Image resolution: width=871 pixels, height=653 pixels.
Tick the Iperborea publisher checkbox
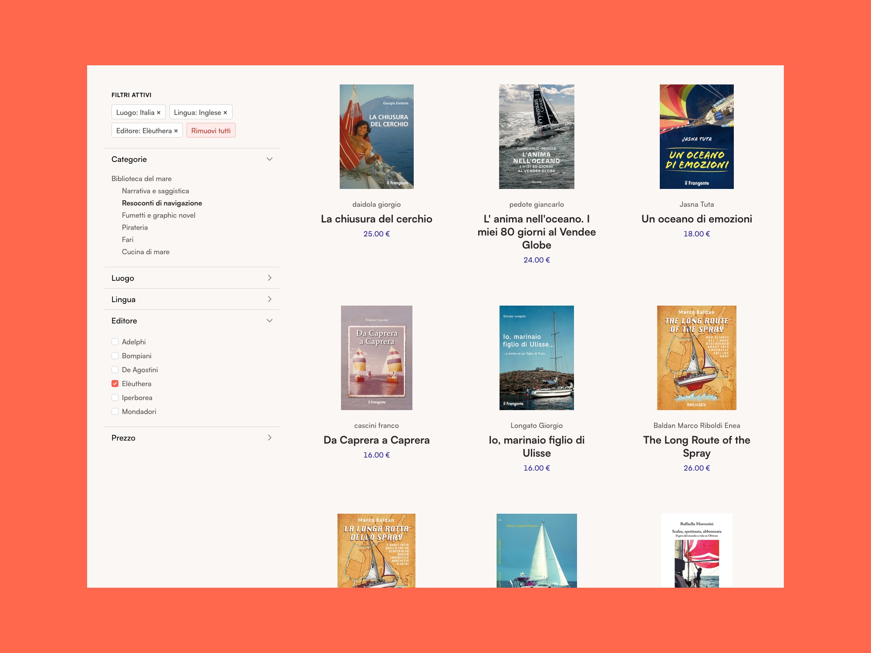(x=115, y=397)
